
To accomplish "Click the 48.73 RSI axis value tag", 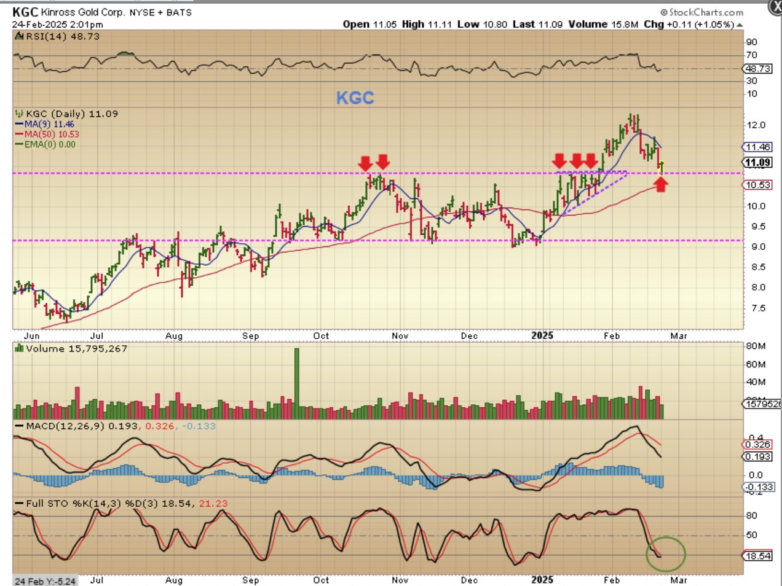I will click(757, 69).
